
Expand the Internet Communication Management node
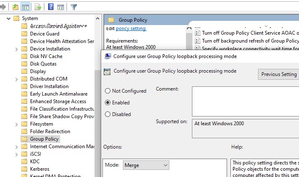pos(16,147)
